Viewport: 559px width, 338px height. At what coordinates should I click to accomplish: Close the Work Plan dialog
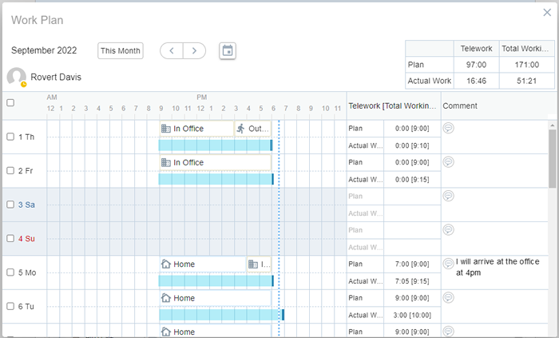pos(547,13)
